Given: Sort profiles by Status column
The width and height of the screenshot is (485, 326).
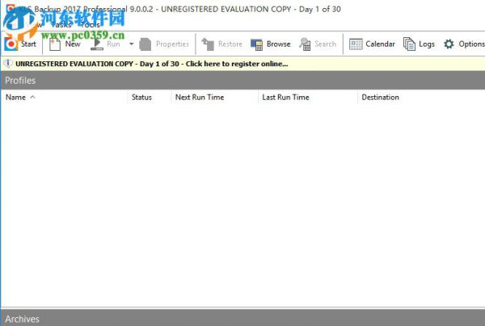Looking at the screenshot, I should point(149,98).
